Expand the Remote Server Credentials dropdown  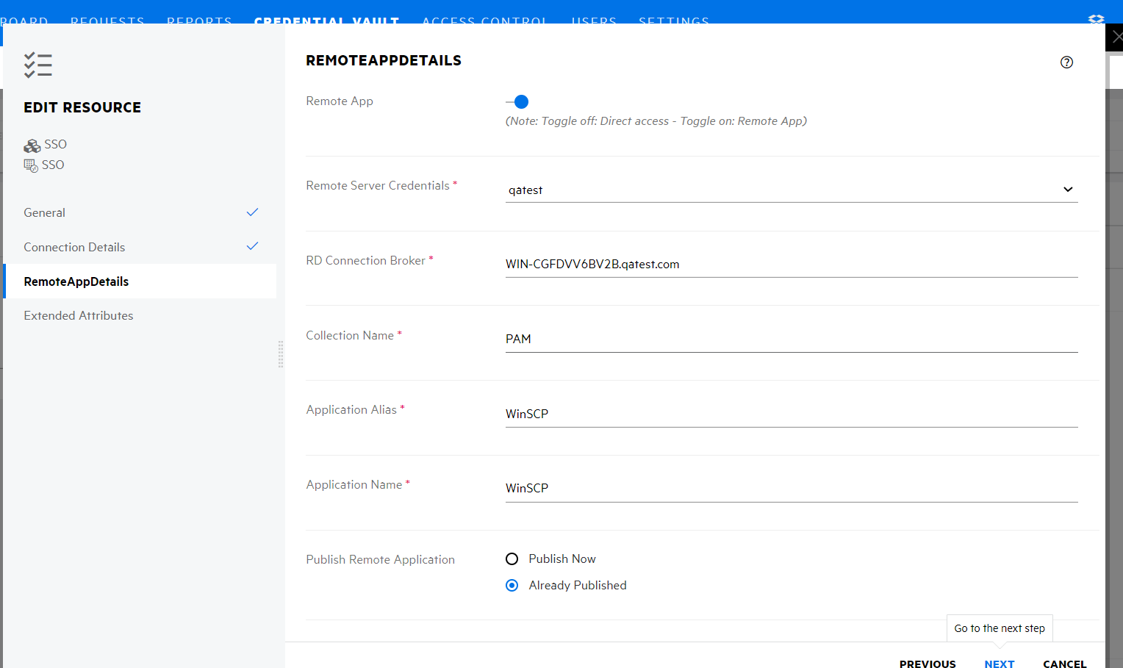pyautogui.click(x=1068, y=189)
